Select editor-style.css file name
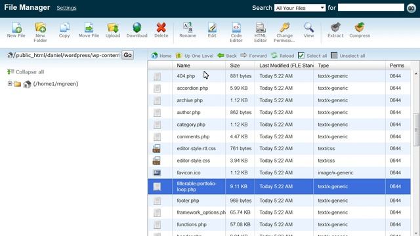The height and width of the screenshot is (236, 420). [x=194, y=161]
